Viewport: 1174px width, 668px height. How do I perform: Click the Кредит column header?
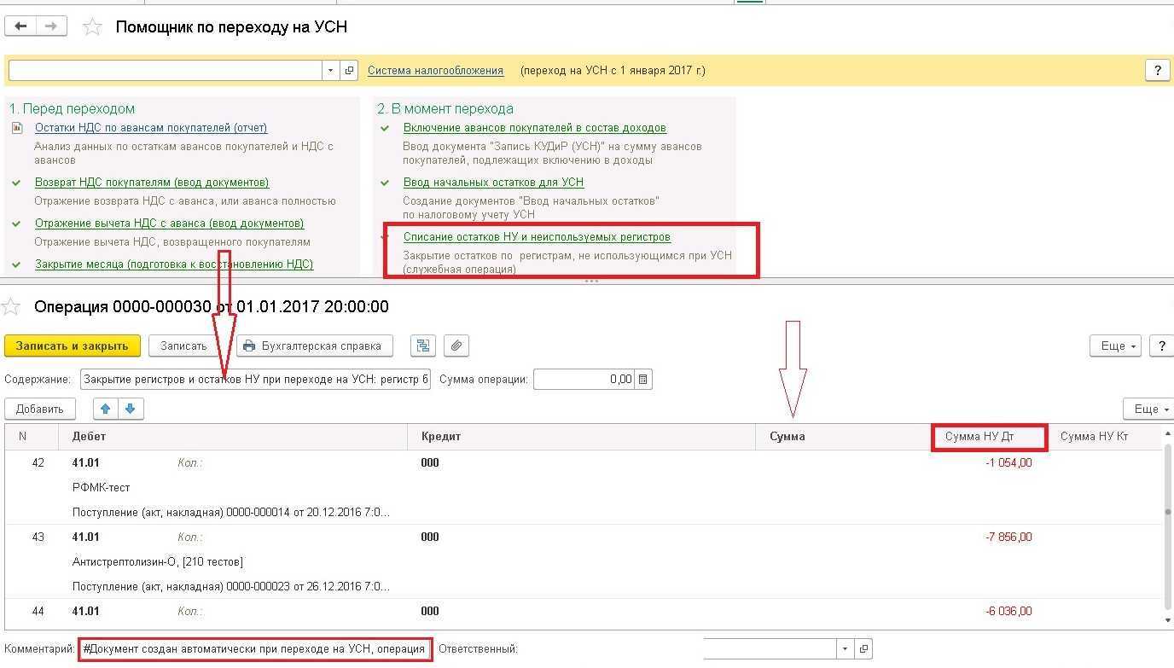click(x=582, y=436)
